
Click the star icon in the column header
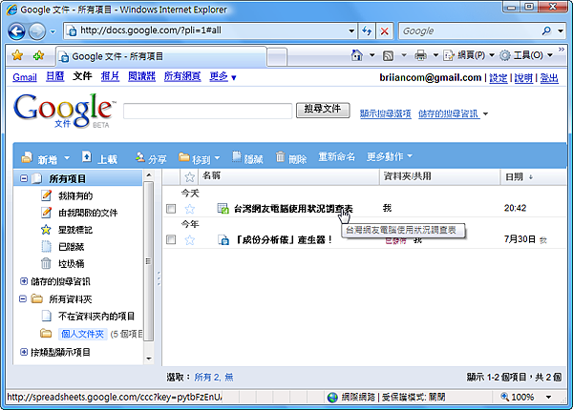(190, 177)
